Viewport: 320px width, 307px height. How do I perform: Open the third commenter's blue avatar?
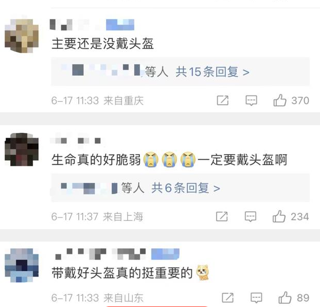[x=22, y=265]
